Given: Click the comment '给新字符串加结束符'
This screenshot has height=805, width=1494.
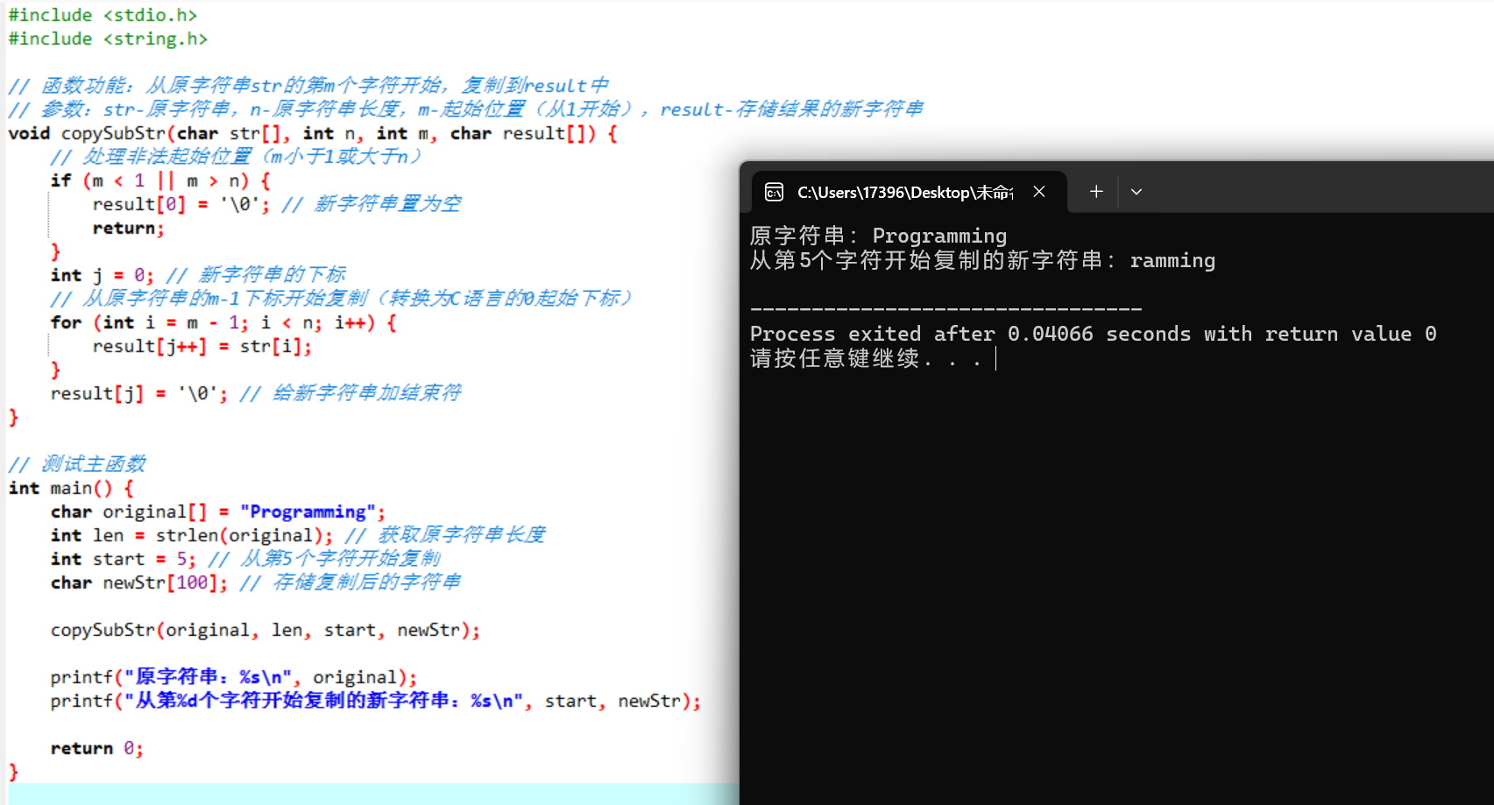Looking at the screenshot, I should 350,393.
